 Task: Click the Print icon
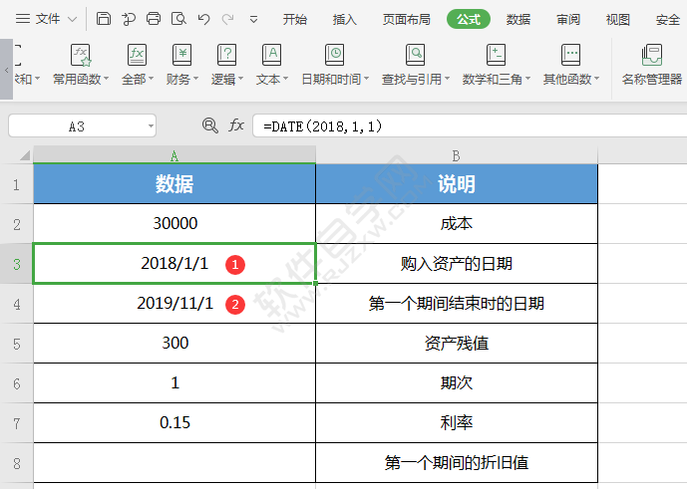tap(154, 19)
